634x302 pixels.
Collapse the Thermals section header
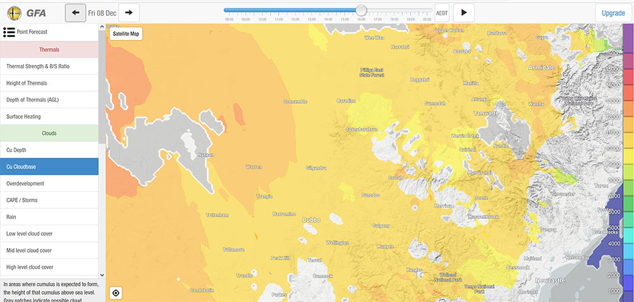tap(49, 49)
